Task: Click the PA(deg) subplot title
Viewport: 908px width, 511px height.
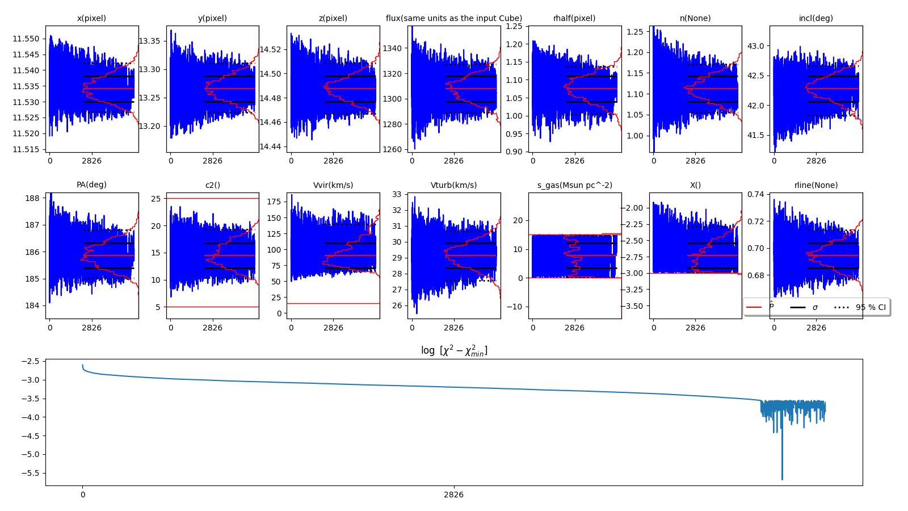Action: pos(91,185)
